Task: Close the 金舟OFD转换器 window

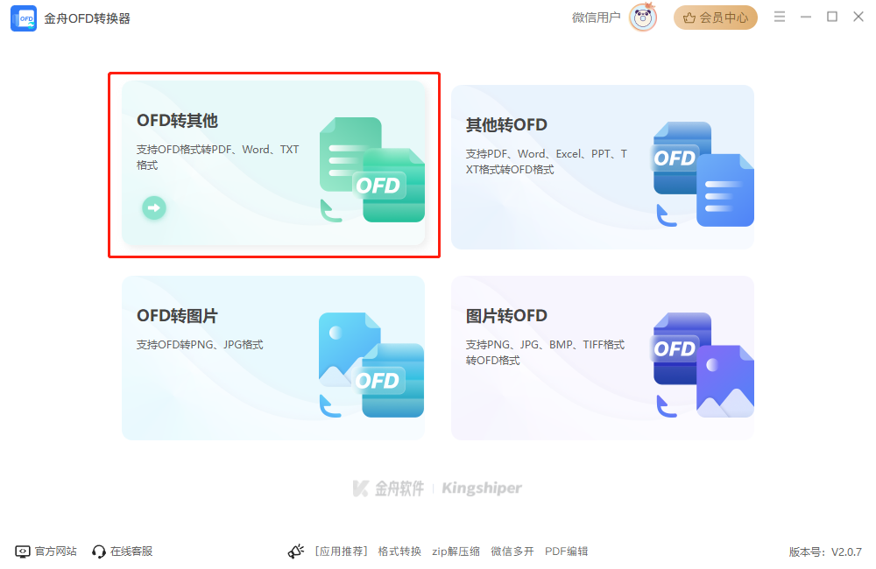Action: [x=858, y=17]
